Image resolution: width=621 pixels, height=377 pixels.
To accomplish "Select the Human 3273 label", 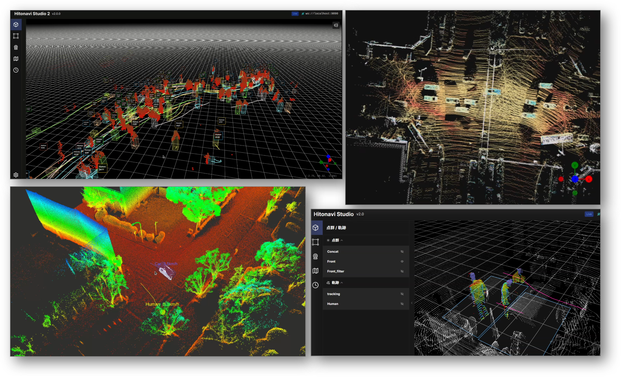I will tap(80, 147).
